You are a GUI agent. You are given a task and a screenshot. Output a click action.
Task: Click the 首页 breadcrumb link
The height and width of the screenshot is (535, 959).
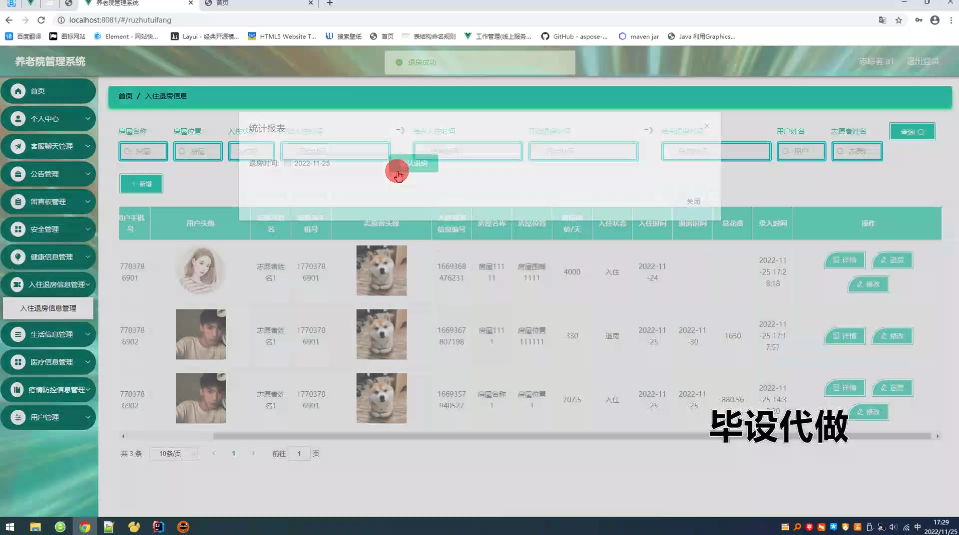click(125, 96)
